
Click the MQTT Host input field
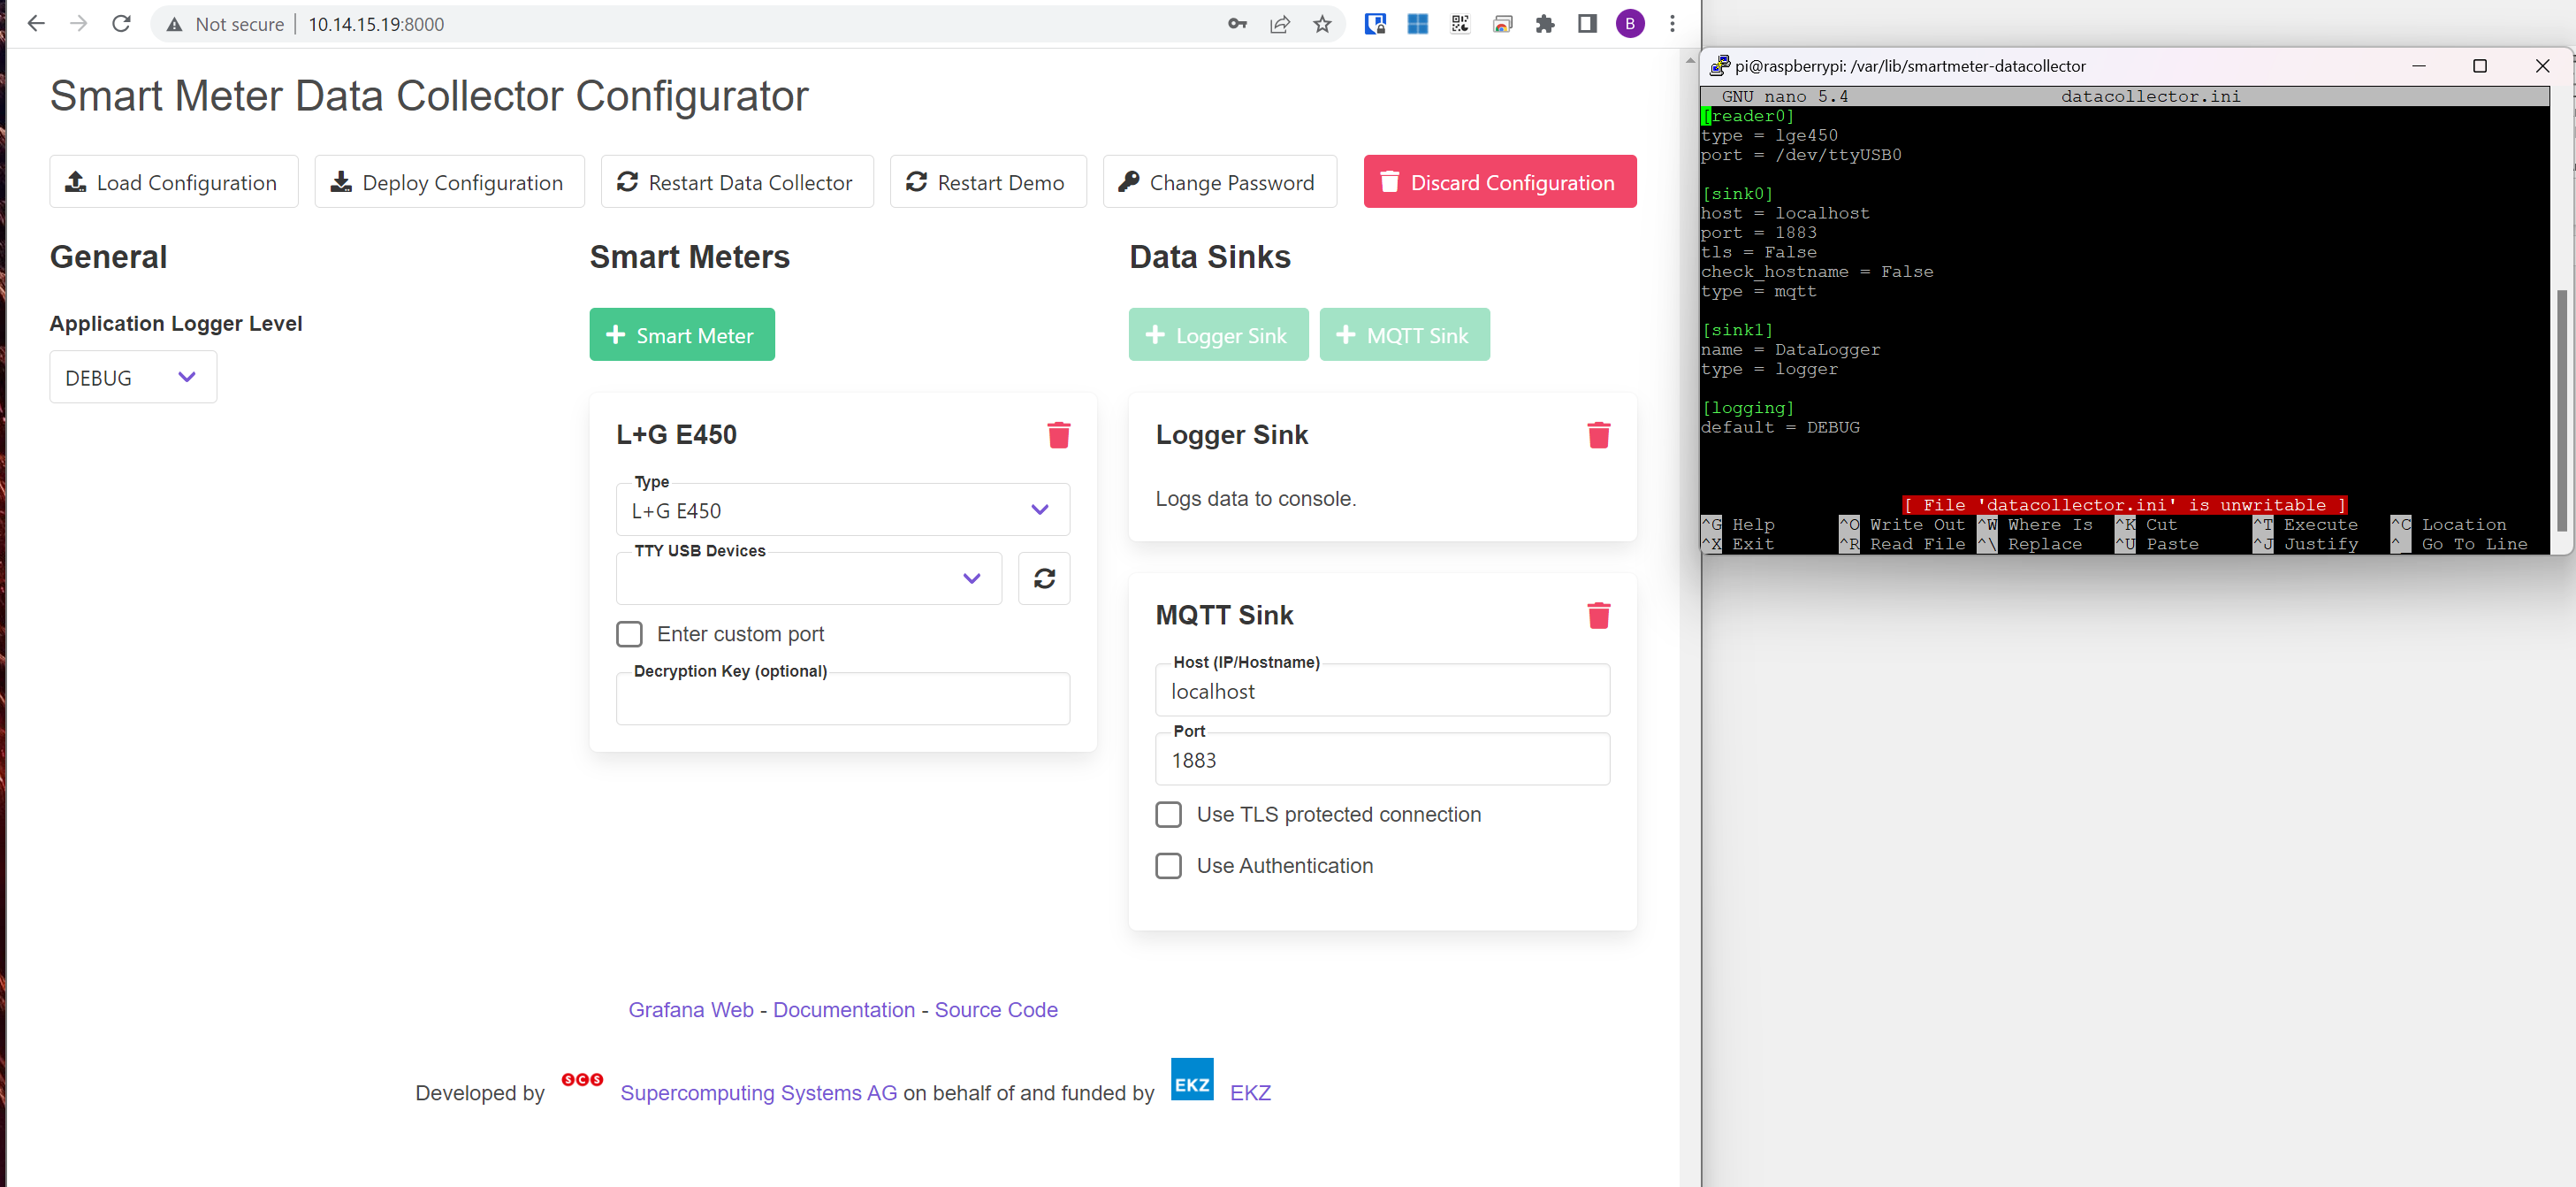click(x=1381, y=692)
